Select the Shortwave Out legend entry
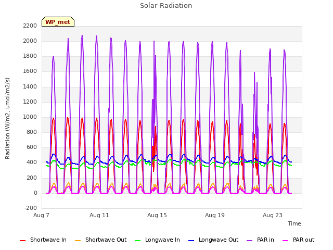The image size is (333, 250). point(100,240)
